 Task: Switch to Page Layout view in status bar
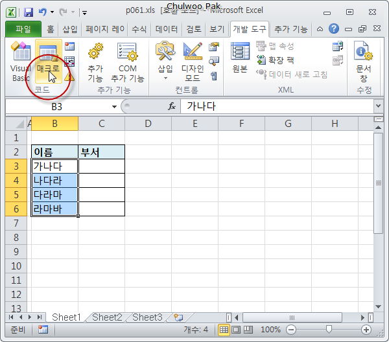point(235,330)
